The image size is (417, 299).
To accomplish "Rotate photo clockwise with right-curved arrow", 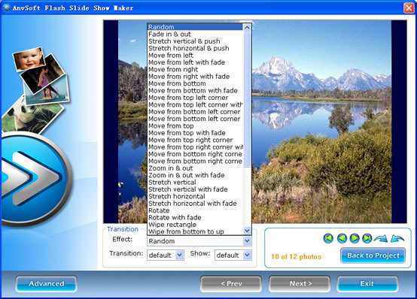I will 381,238.
